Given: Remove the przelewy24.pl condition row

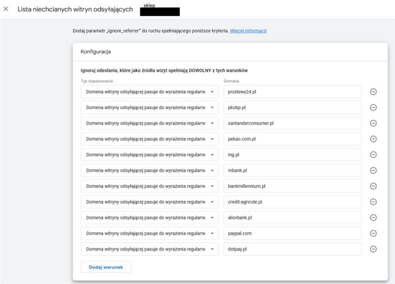Looking at the screenshot, I should tap(373, 92).
